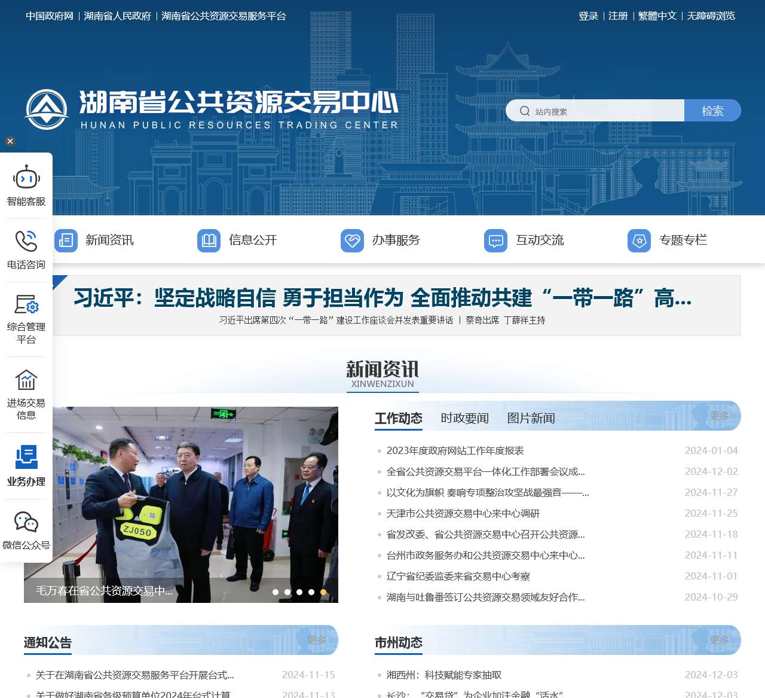
Task: Click the search magnifier icon
Action: pos(525,111)
